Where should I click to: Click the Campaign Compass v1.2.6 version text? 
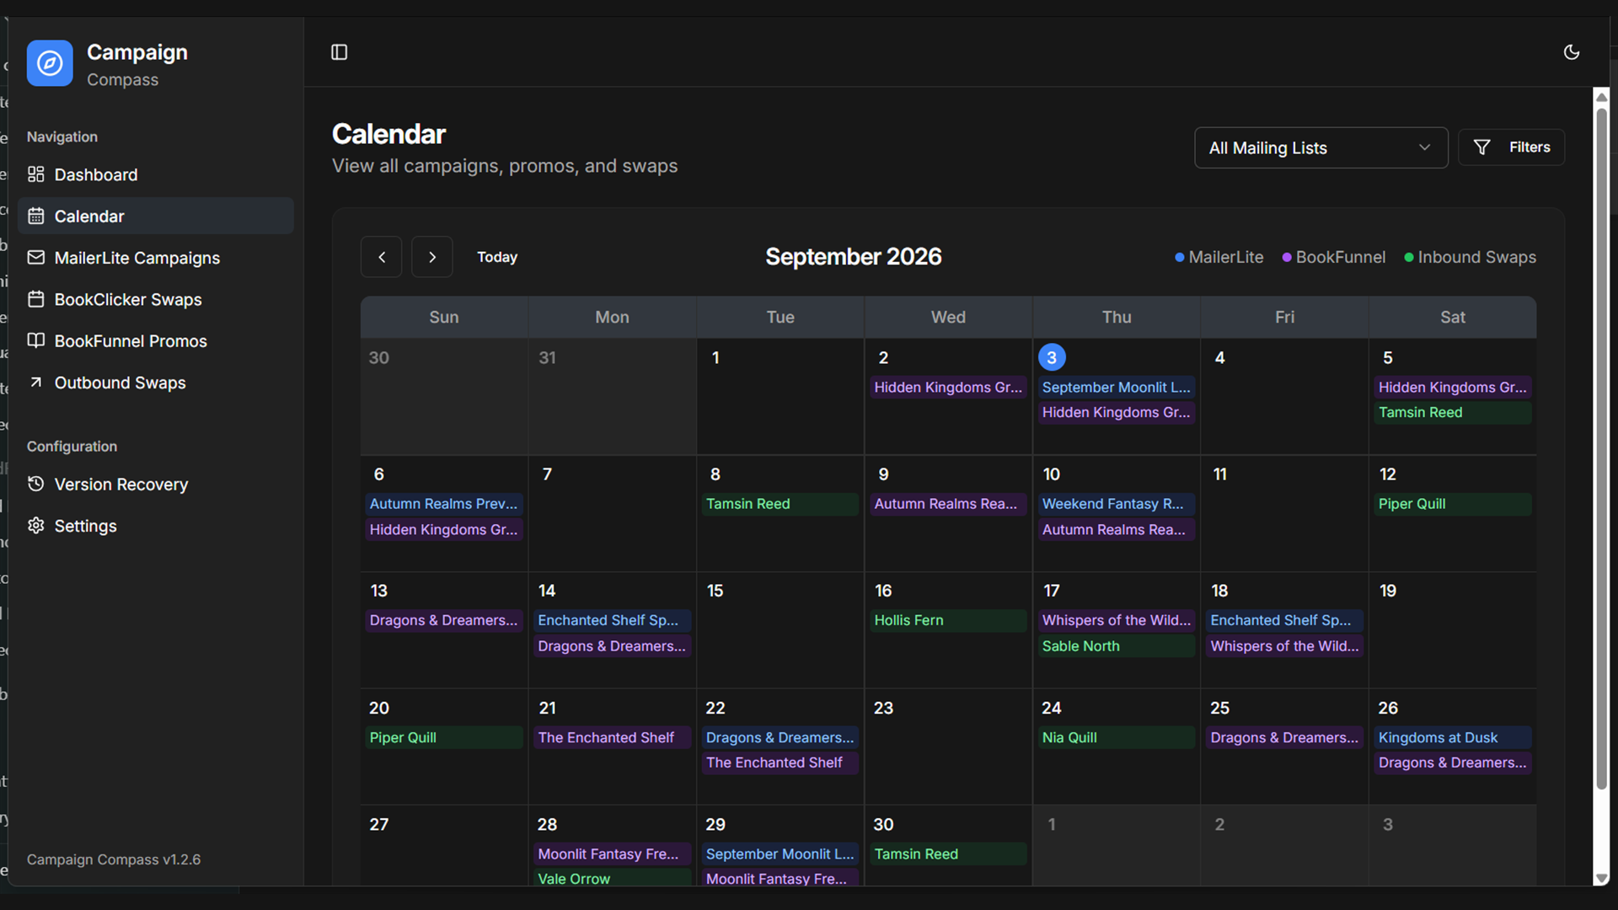pyautogui.click(x=114, y=859)
